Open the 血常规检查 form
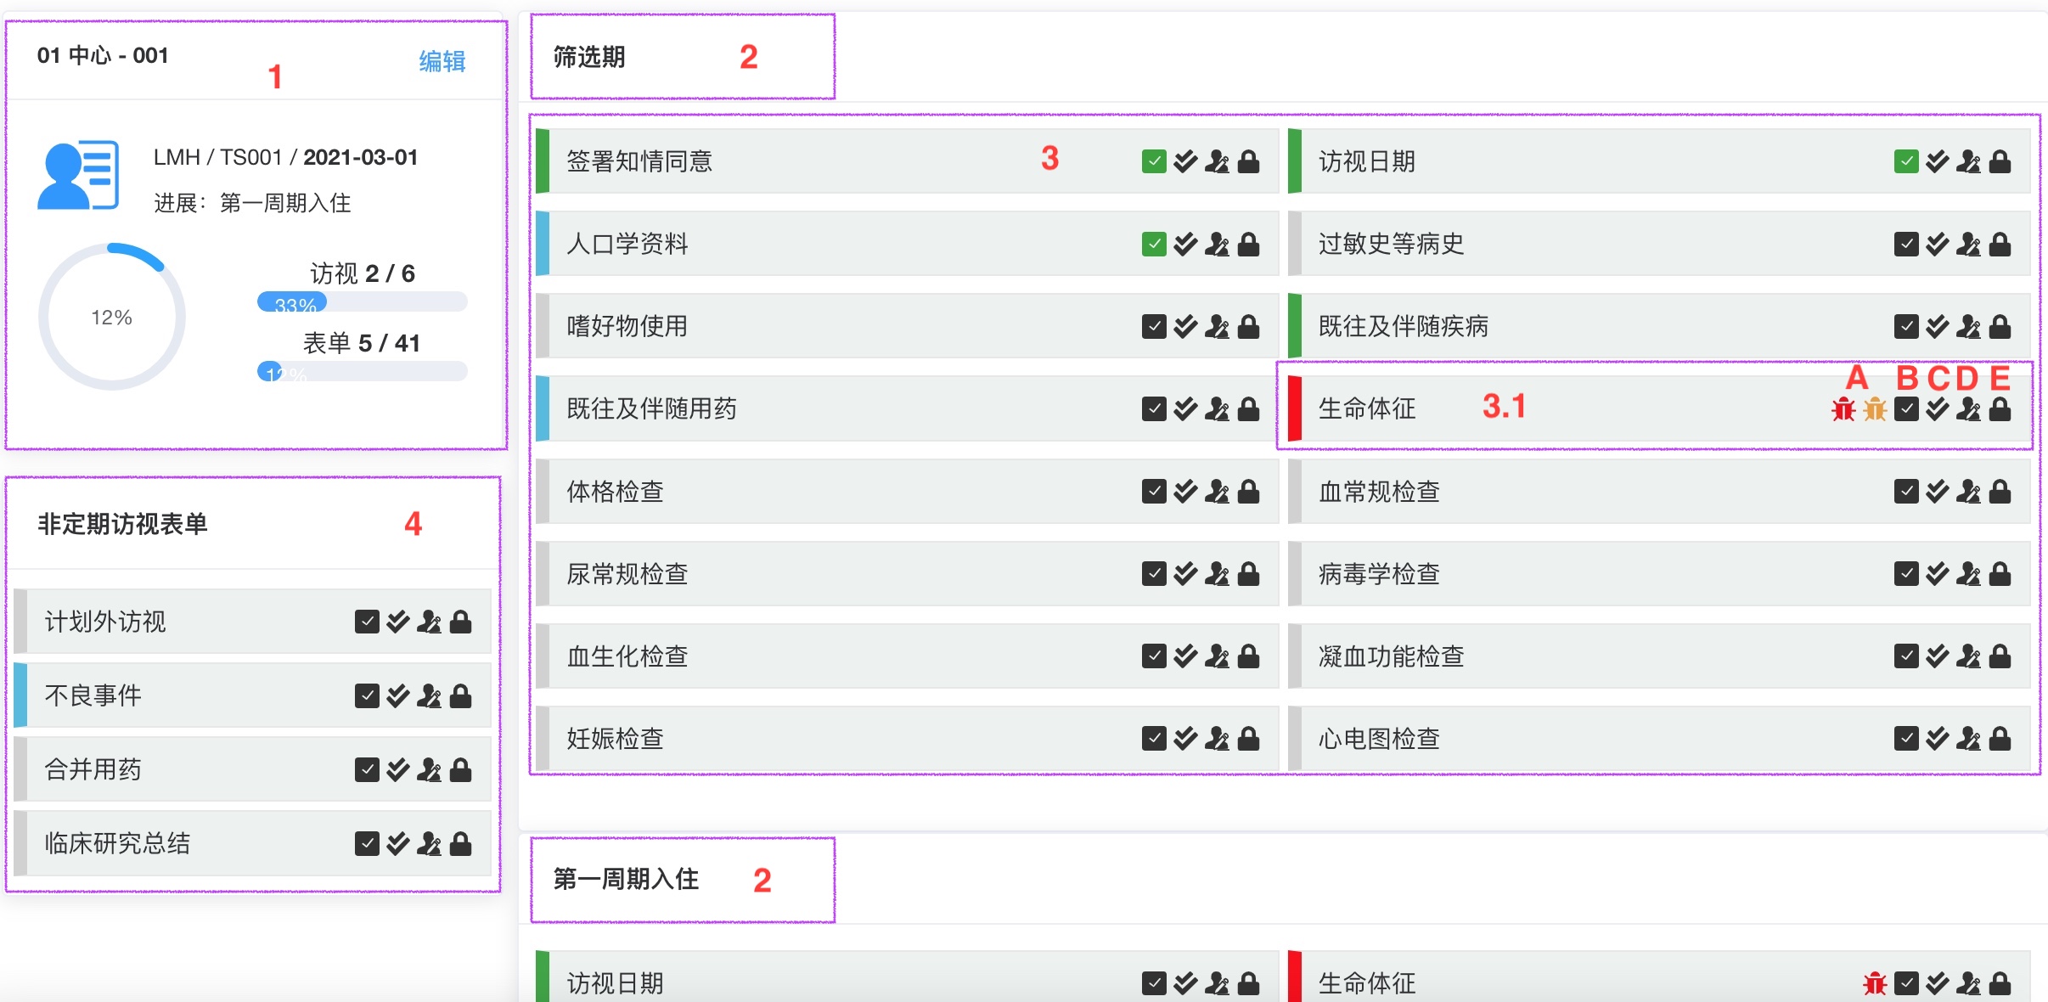The width and height of the screenshot is (2048, 1002). pyautogui.click(x=1379, y=492)
